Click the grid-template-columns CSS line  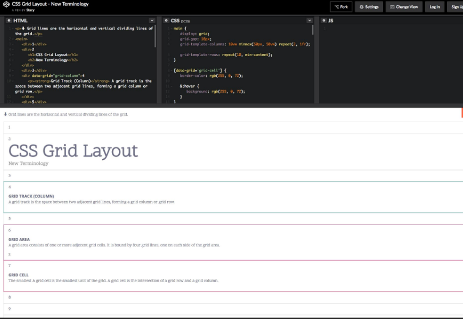coord(245,44)
